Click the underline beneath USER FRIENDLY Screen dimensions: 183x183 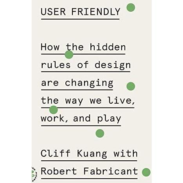pos(80,19)
